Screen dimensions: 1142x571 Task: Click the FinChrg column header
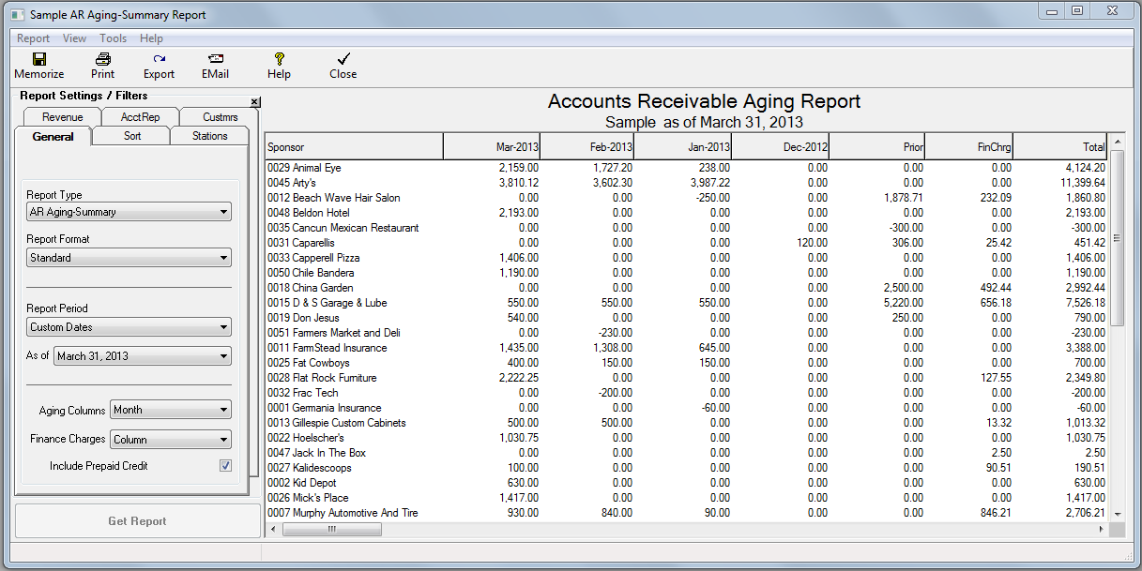[x=968, y=147]
